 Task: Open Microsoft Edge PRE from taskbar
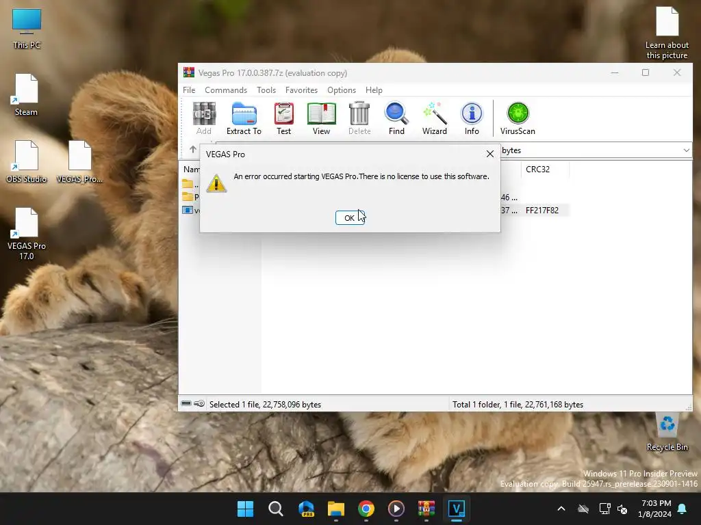coord(306,509)
